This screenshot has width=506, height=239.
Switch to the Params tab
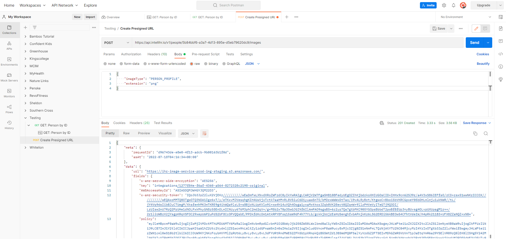(x=109, y=54)
